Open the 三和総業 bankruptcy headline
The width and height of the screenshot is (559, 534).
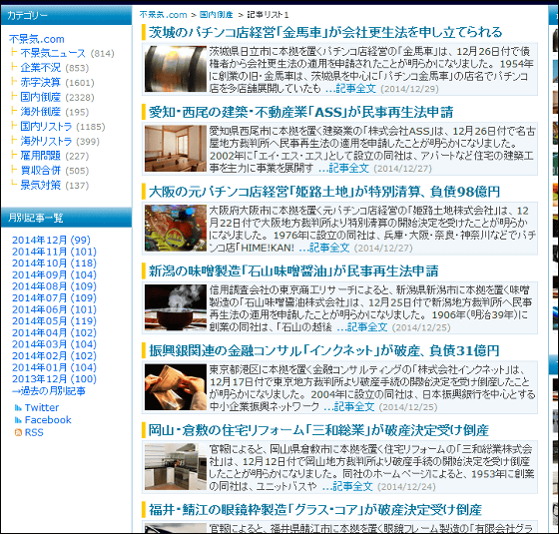(318, 430)
